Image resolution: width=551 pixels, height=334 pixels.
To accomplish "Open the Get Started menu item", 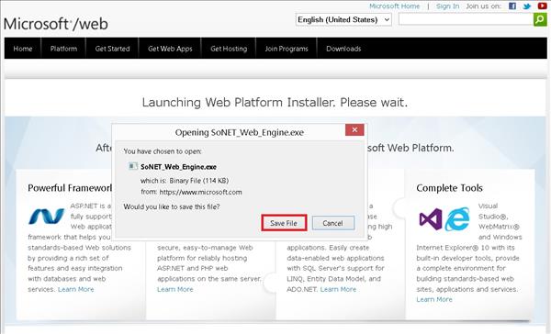I will coord(112,49).
